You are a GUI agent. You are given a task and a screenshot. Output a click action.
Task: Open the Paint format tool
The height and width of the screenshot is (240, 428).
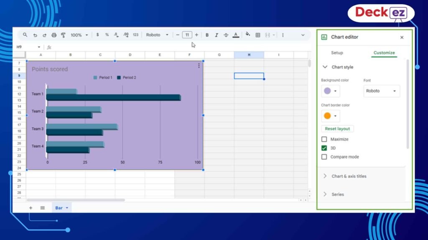[x=63, y=35]
